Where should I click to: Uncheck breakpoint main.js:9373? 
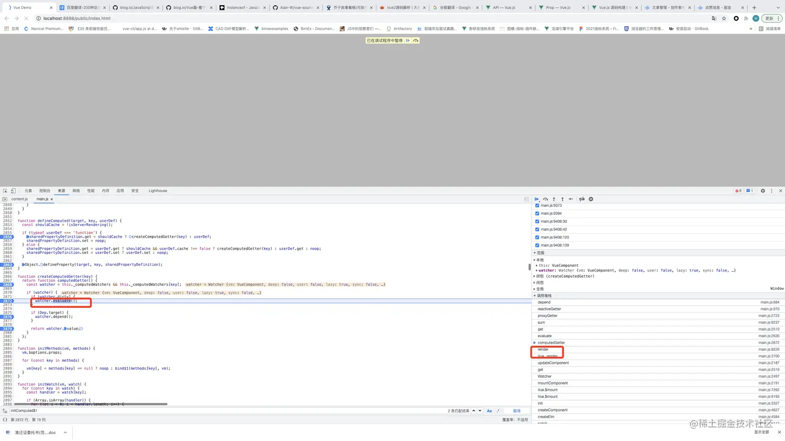[x=537, y=206]
